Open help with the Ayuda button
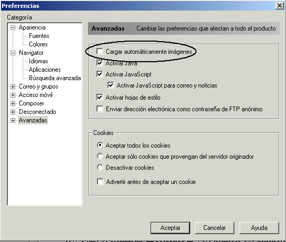 pos(259,228)
